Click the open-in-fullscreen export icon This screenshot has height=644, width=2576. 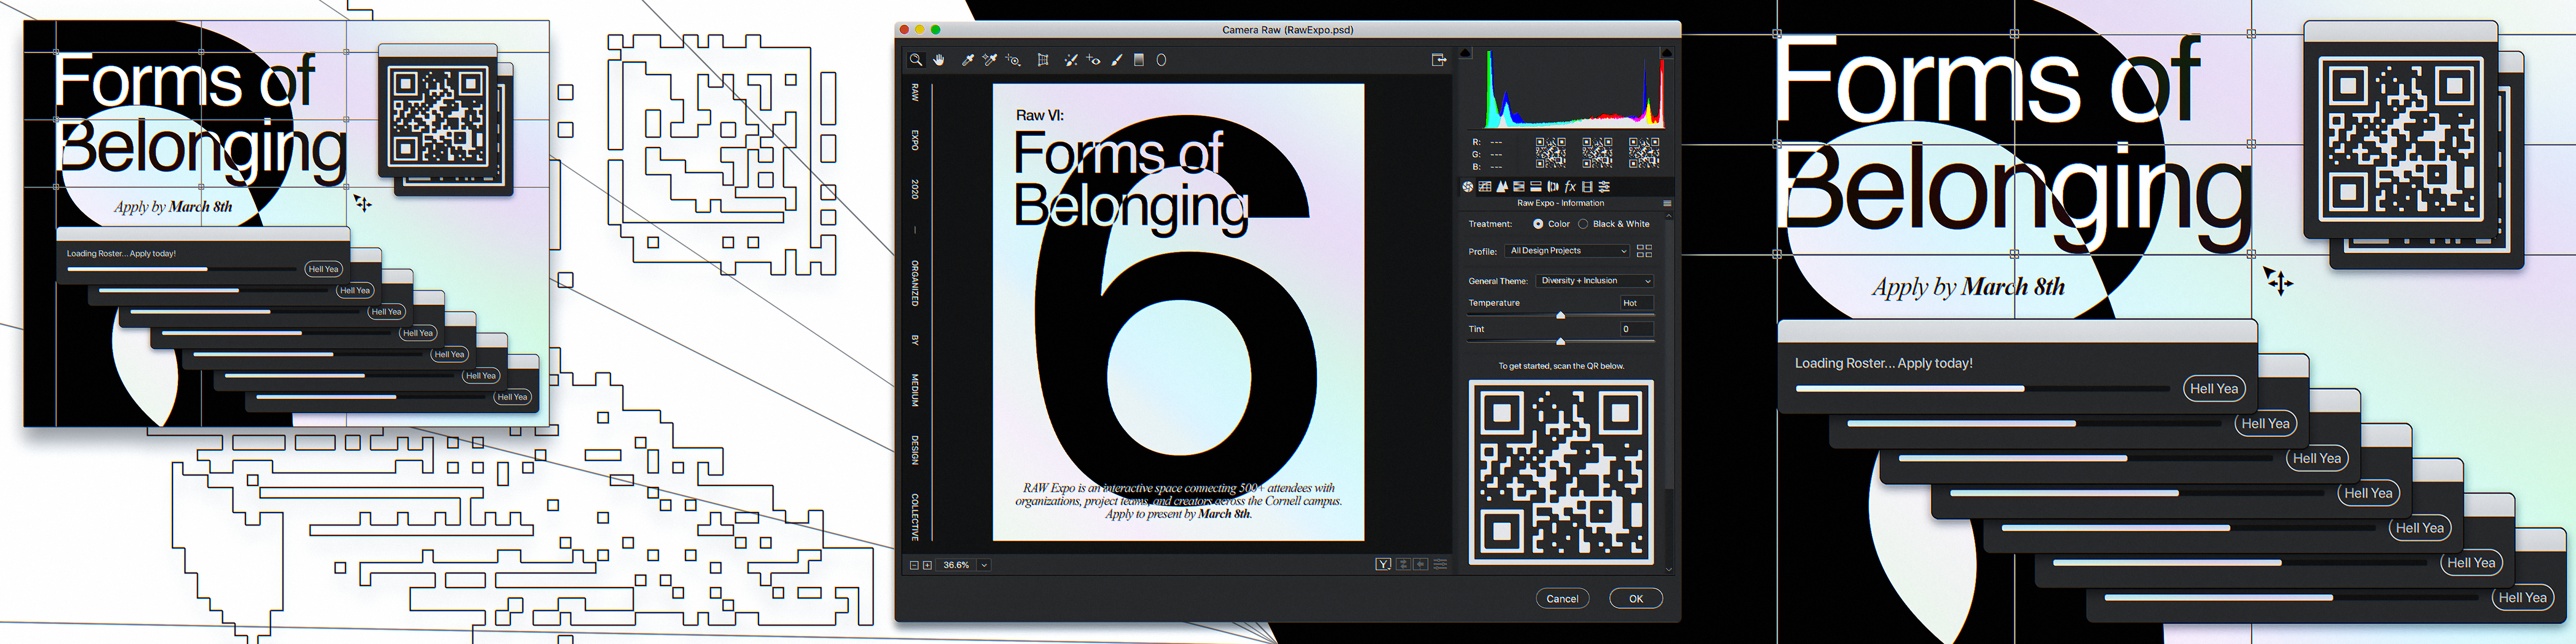[1439, 60]
